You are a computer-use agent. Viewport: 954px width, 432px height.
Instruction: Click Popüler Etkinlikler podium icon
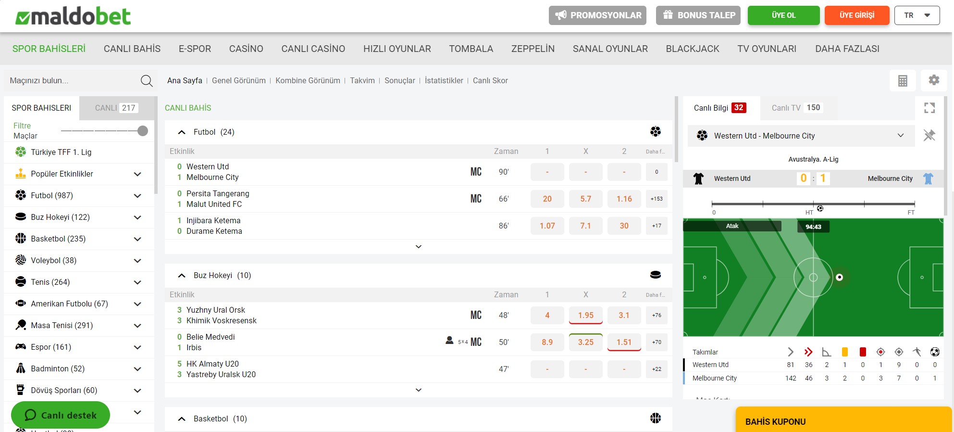(21, 174)
